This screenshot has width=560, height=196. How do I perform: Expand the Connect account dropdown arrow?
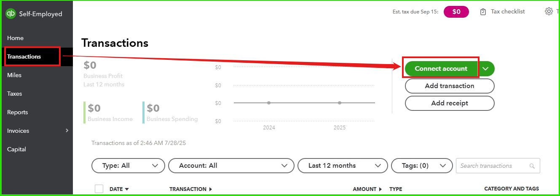pyautogui.click(x=486, y=69)
